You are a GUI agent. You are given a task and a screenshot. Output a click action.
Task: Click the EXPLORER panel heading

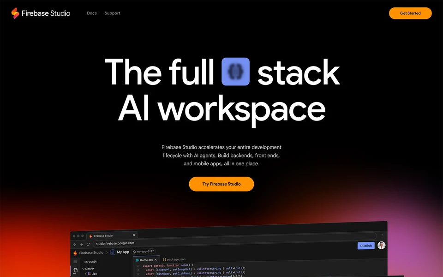(x=90, y=262)
